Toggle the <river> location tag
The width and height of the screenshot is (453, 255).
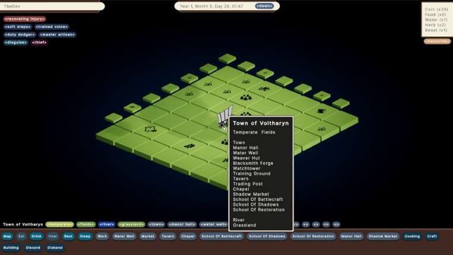(x=107, y=225)
